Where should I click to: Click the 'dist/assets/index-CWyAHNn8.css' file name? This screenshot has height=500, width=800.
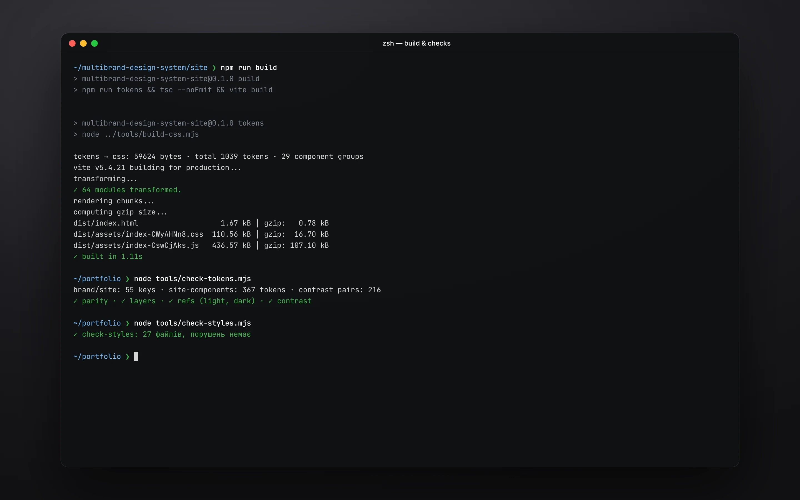click(138, 234)
